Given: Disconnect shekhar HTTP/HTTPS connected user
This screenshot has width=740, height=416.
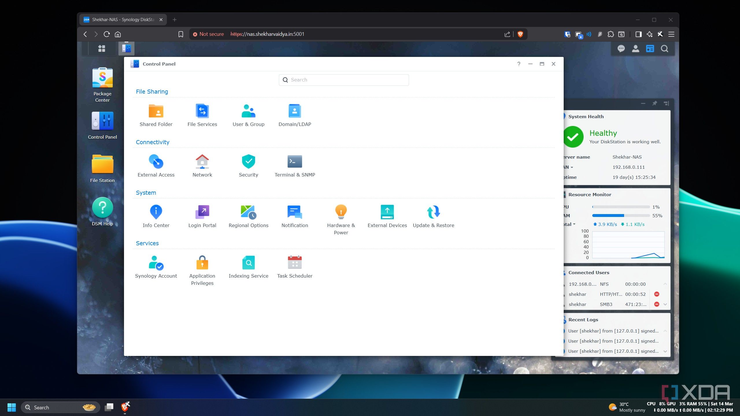Looking at the screenshot, I should [x=656, y=294].
